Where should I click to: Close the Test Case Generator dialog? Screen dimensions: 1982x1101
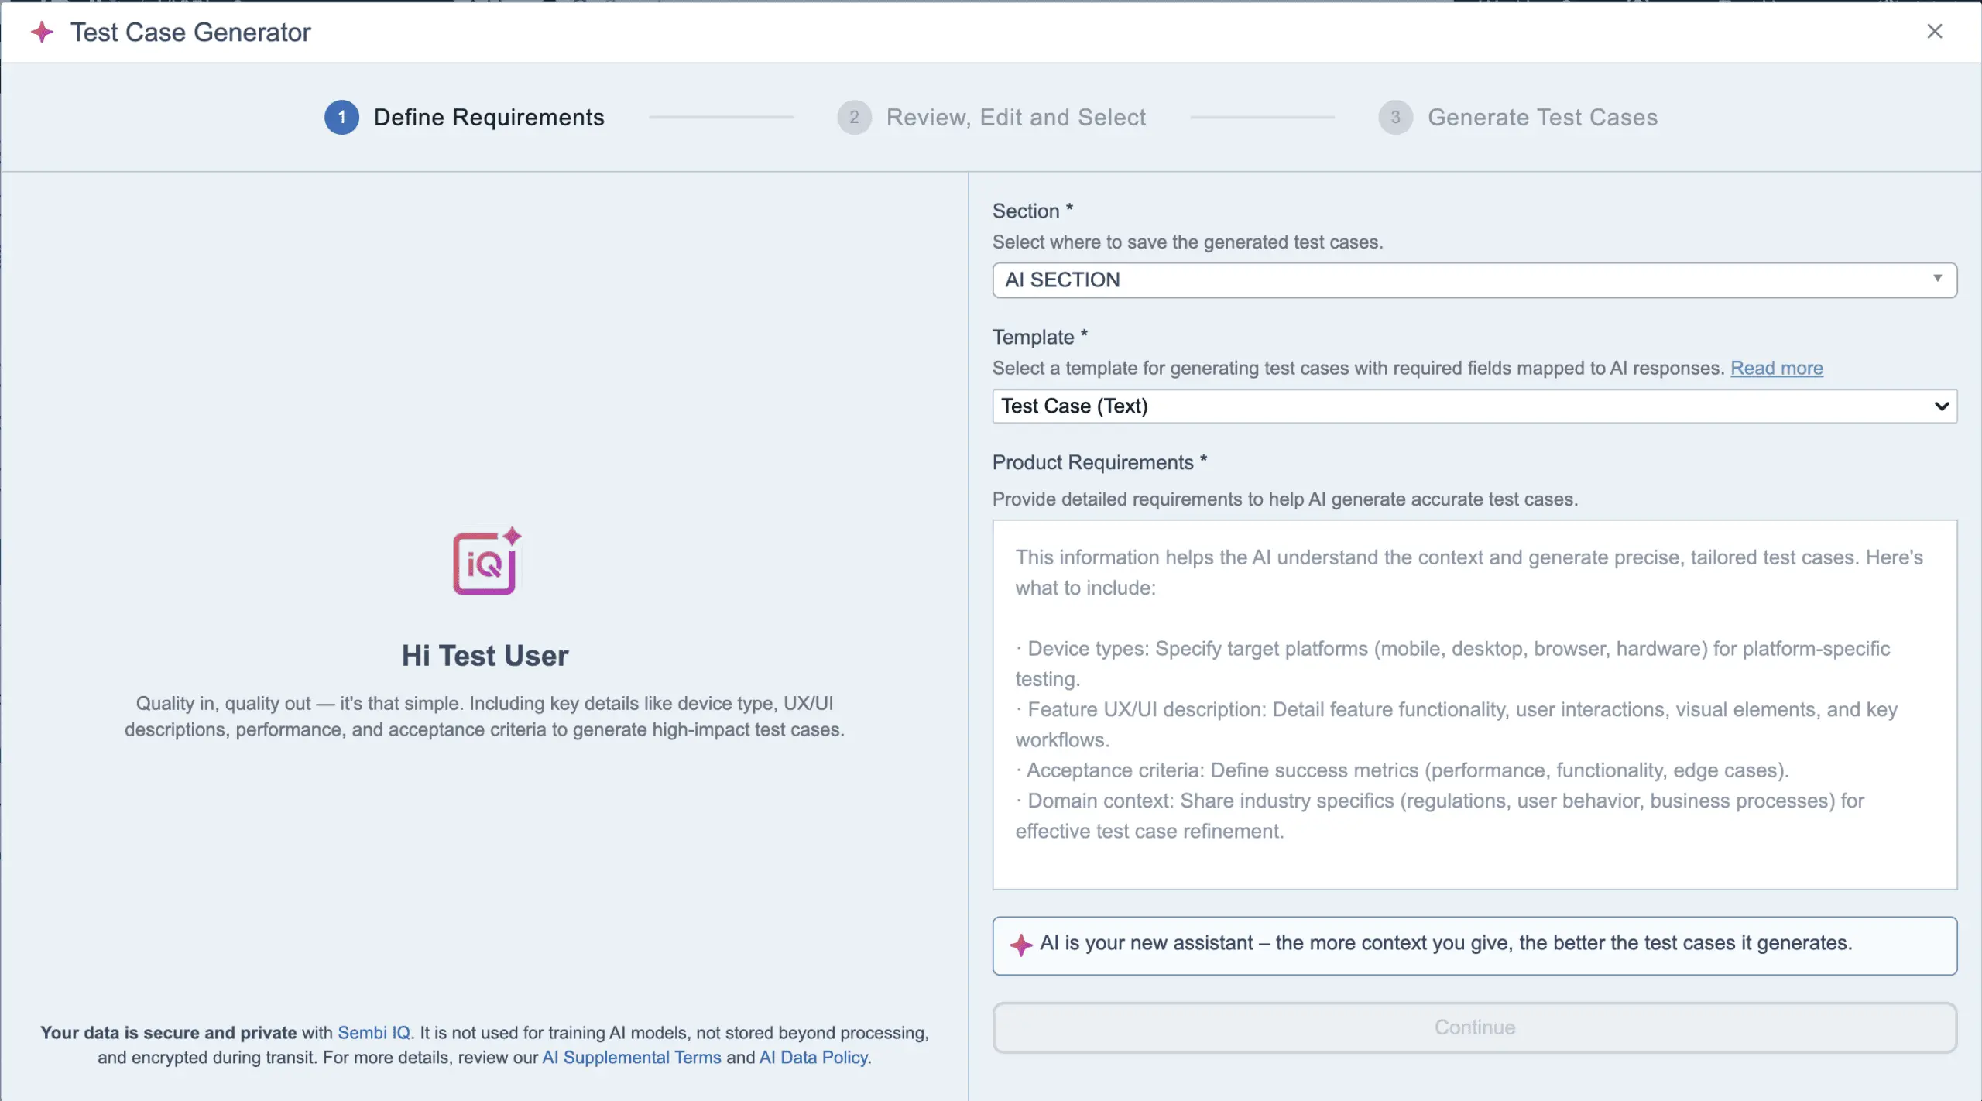pos(1934,31)
